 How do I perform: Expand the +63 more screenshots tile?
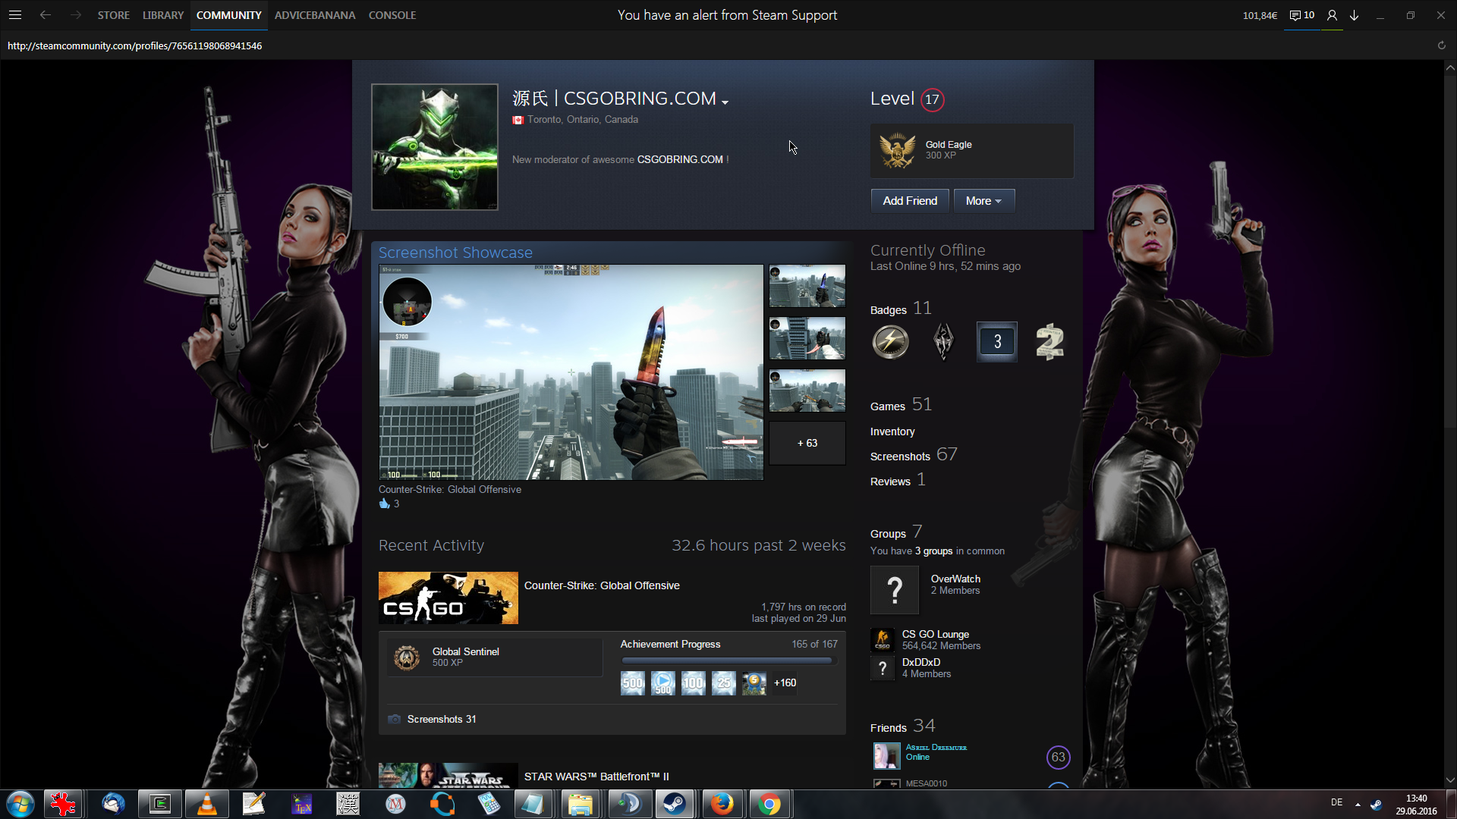807,443
